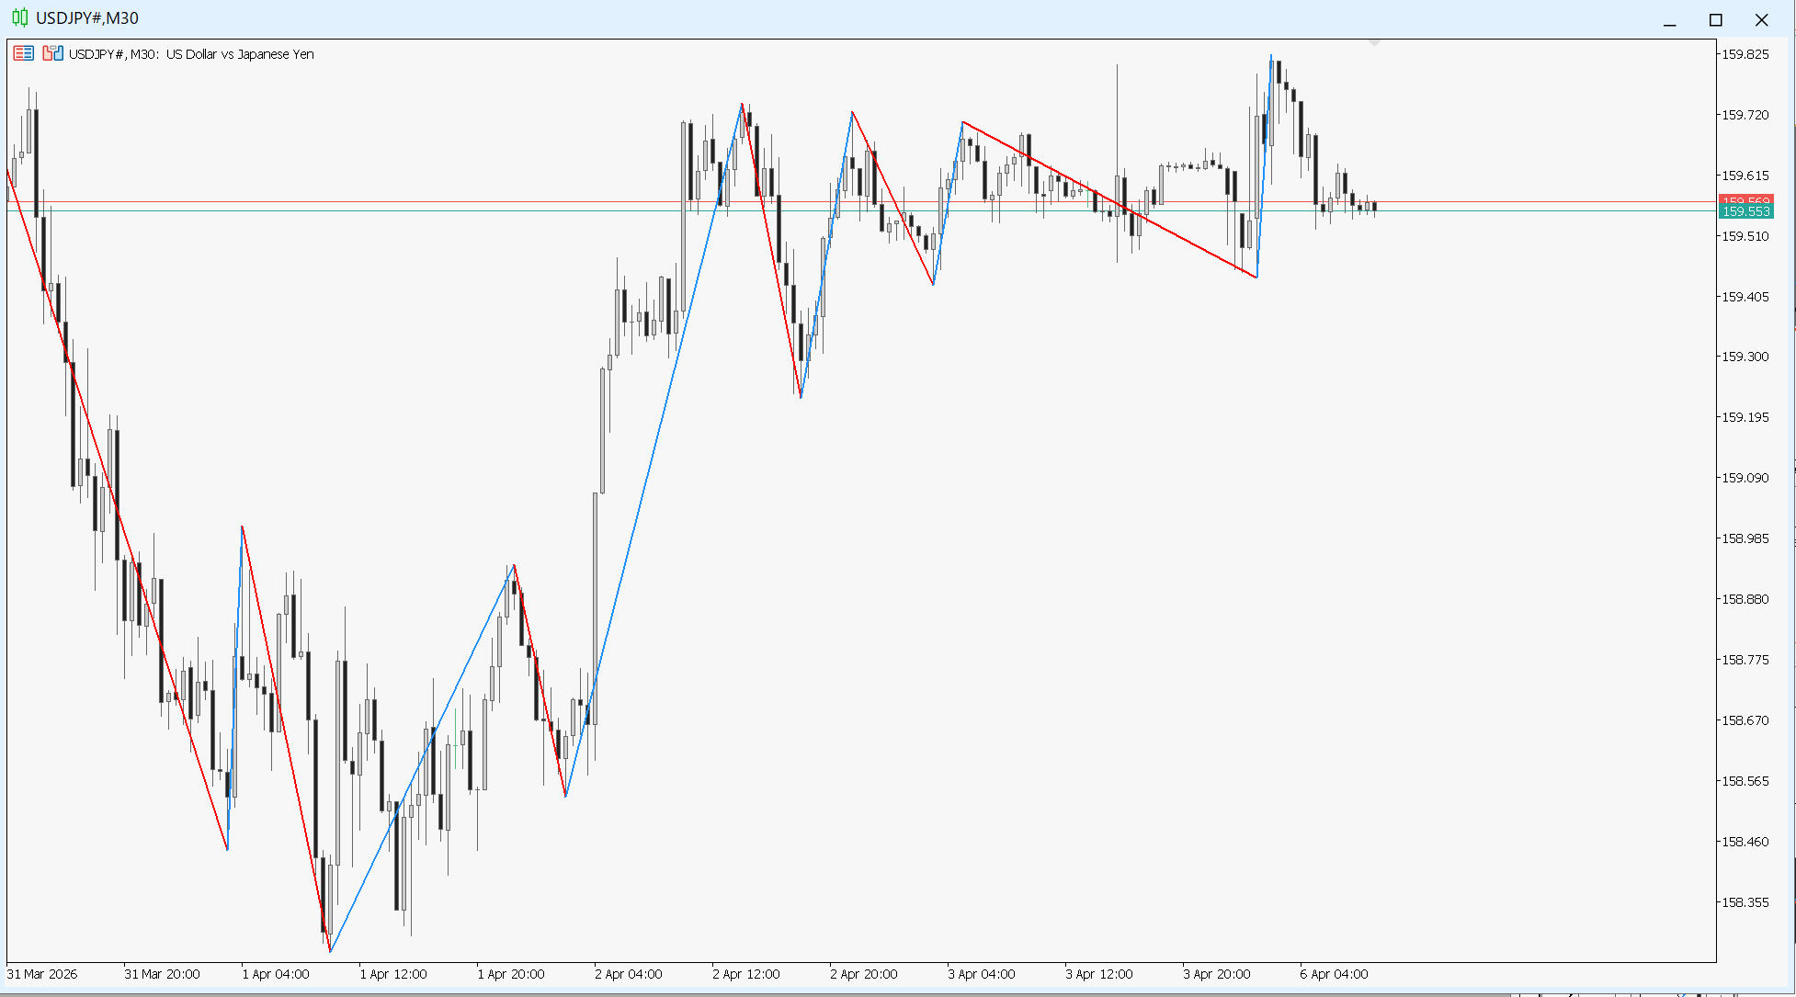Maximize the USDJPY chart window

(1715, 20)
